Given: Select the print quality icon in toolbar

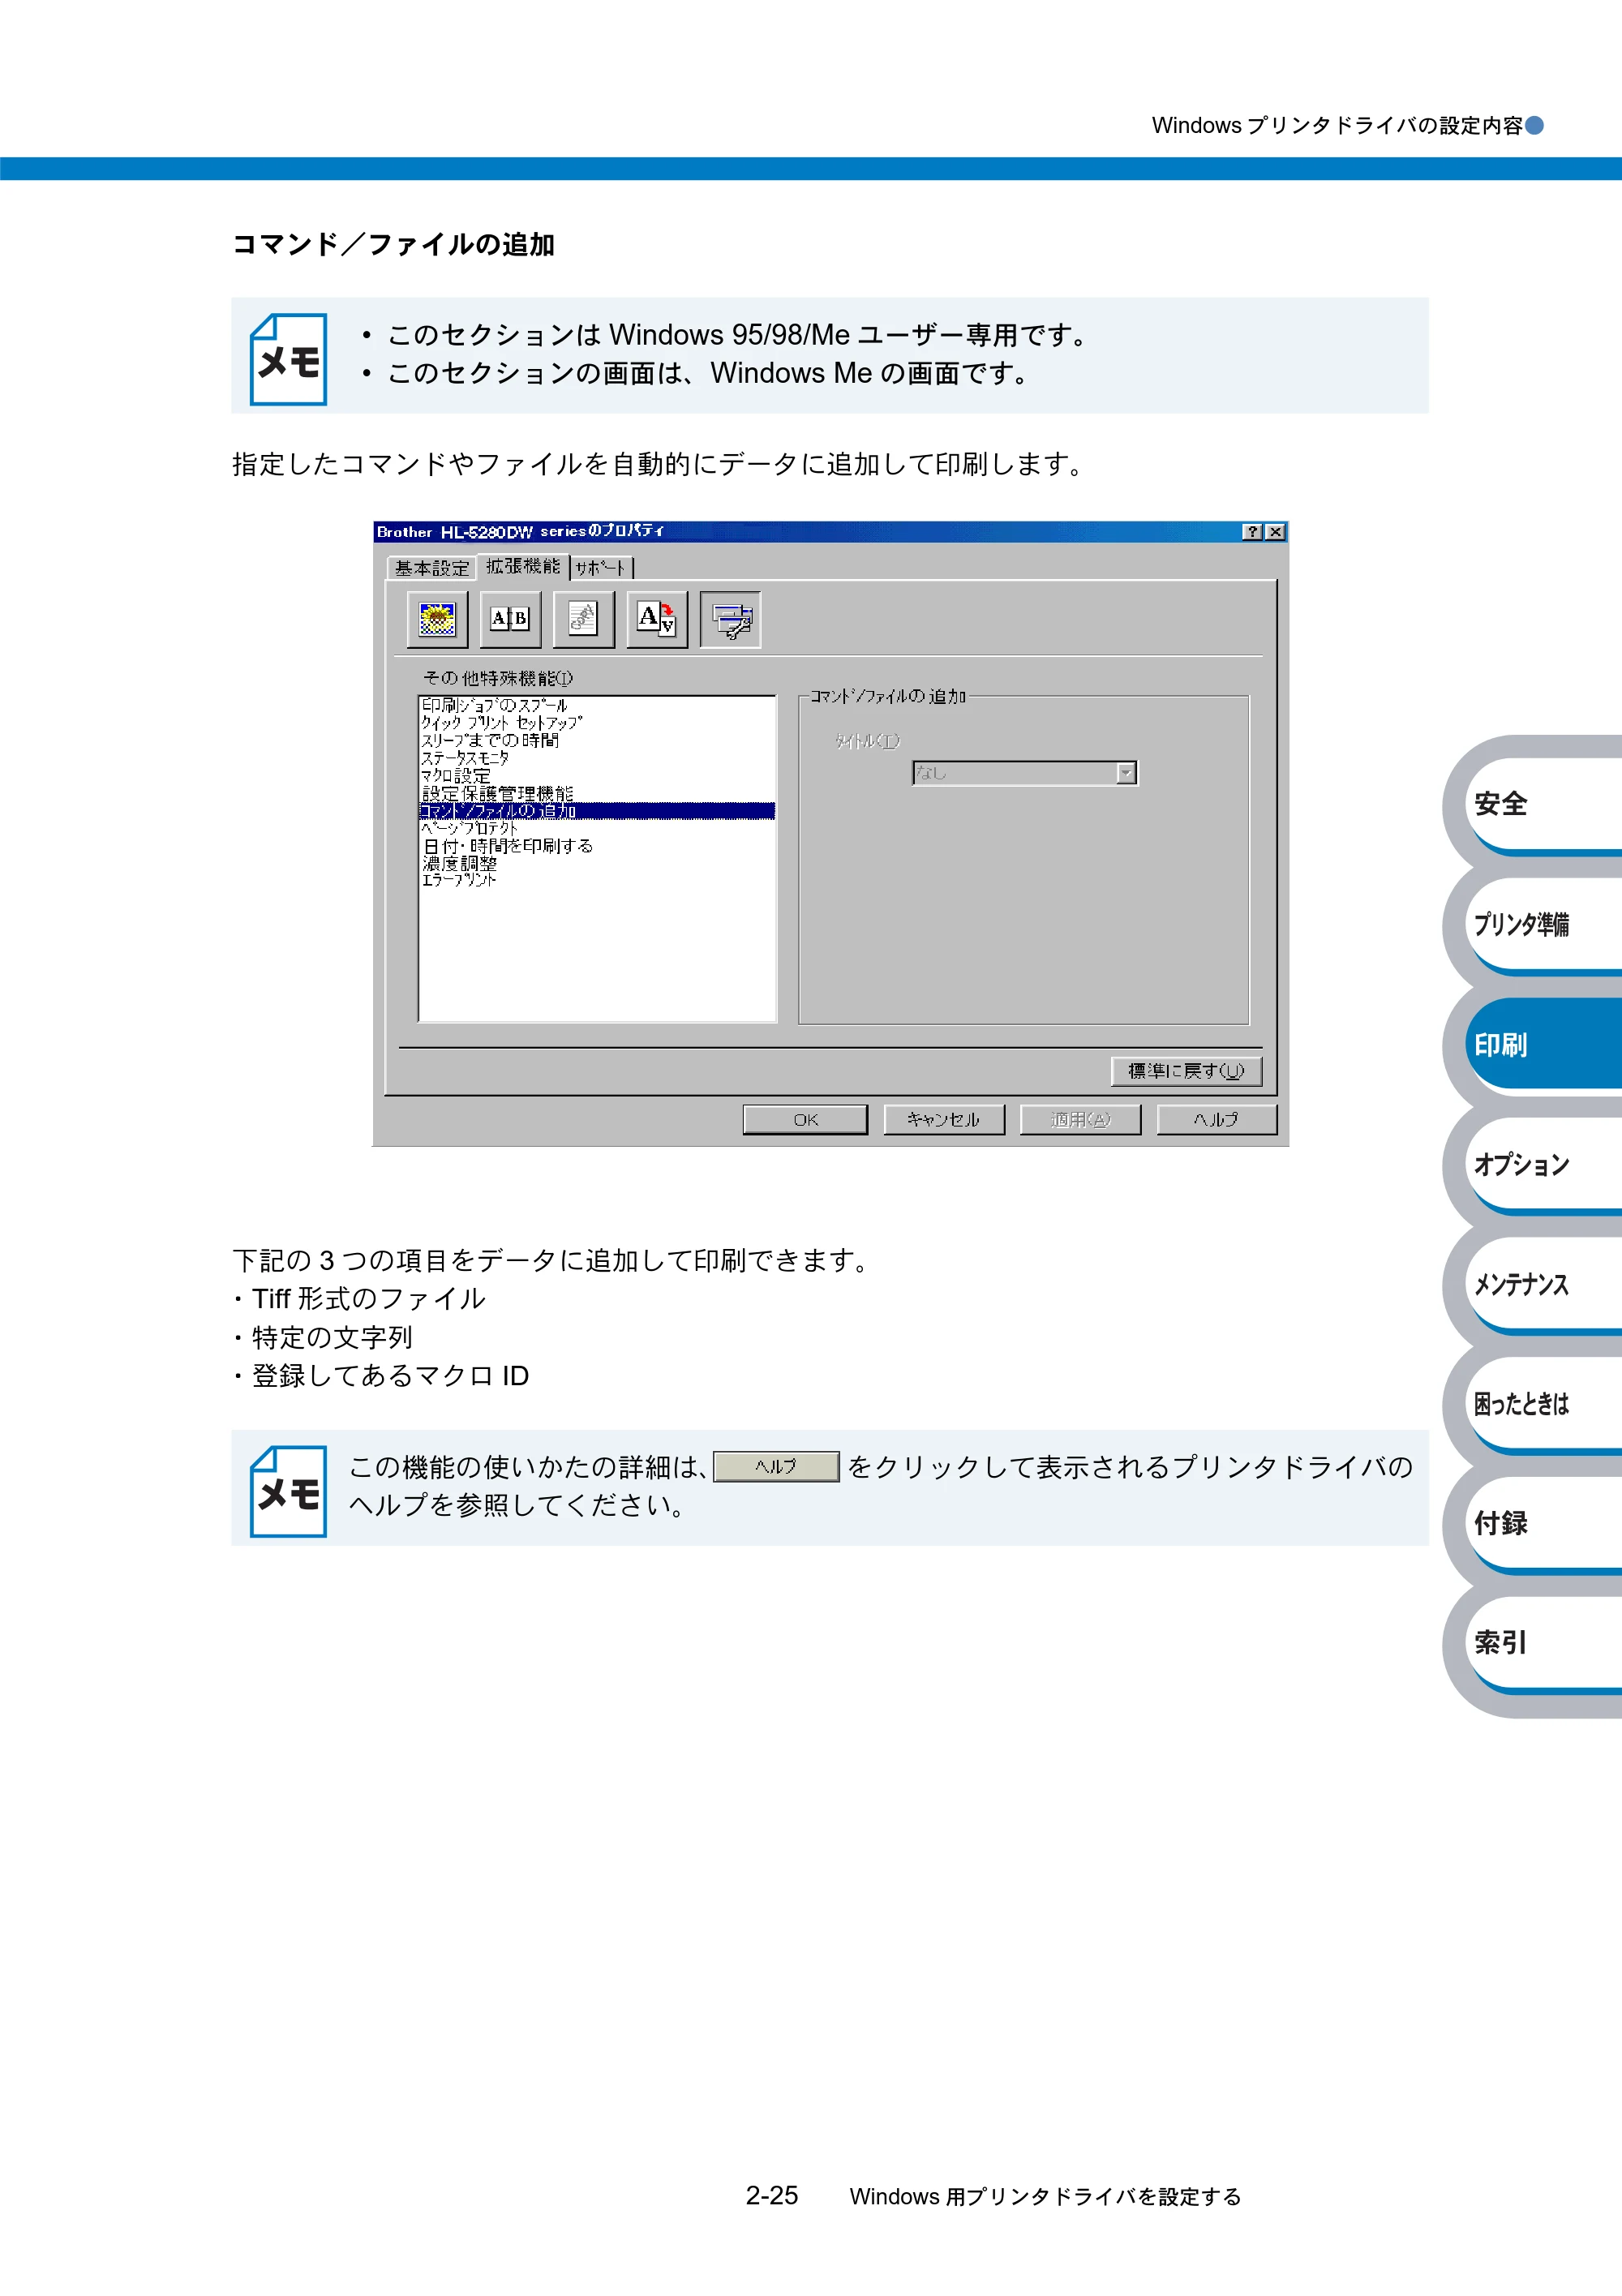Looking at the screenshot, I should [437, 619].
